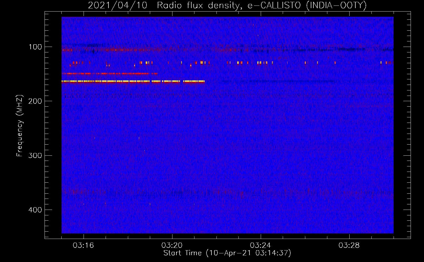The image size is (424, 262).
Task: Click the "03:16" time tick label
Action: point(83,245)
